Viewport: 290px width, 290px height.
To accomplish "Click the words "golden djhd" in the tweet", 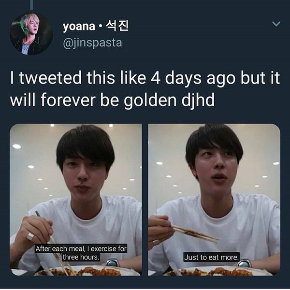I will [169, 100].
